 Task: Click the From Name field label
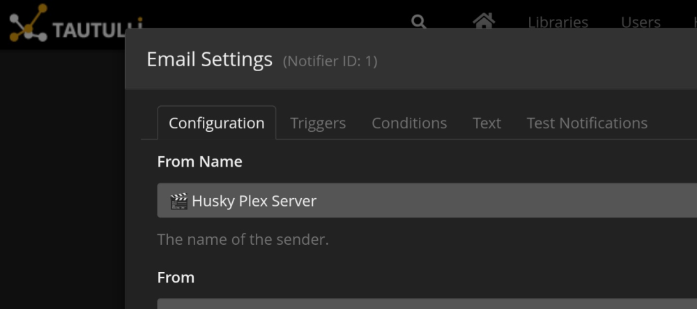pyautogui.click(x=199, y=161)
